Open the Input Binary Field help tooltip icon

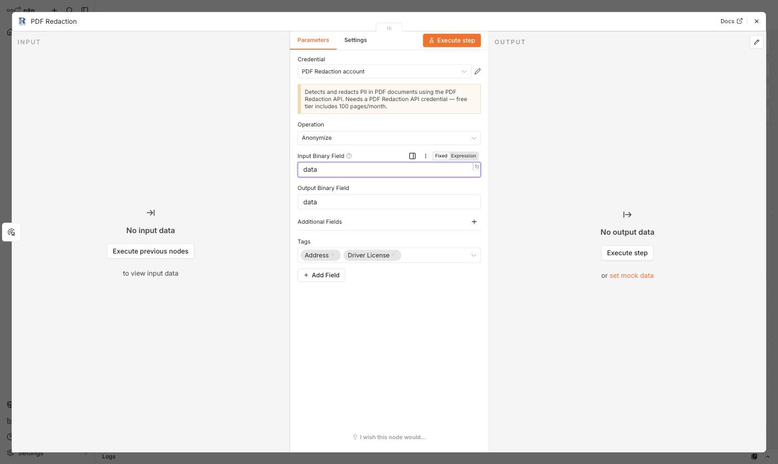[349, 156]
